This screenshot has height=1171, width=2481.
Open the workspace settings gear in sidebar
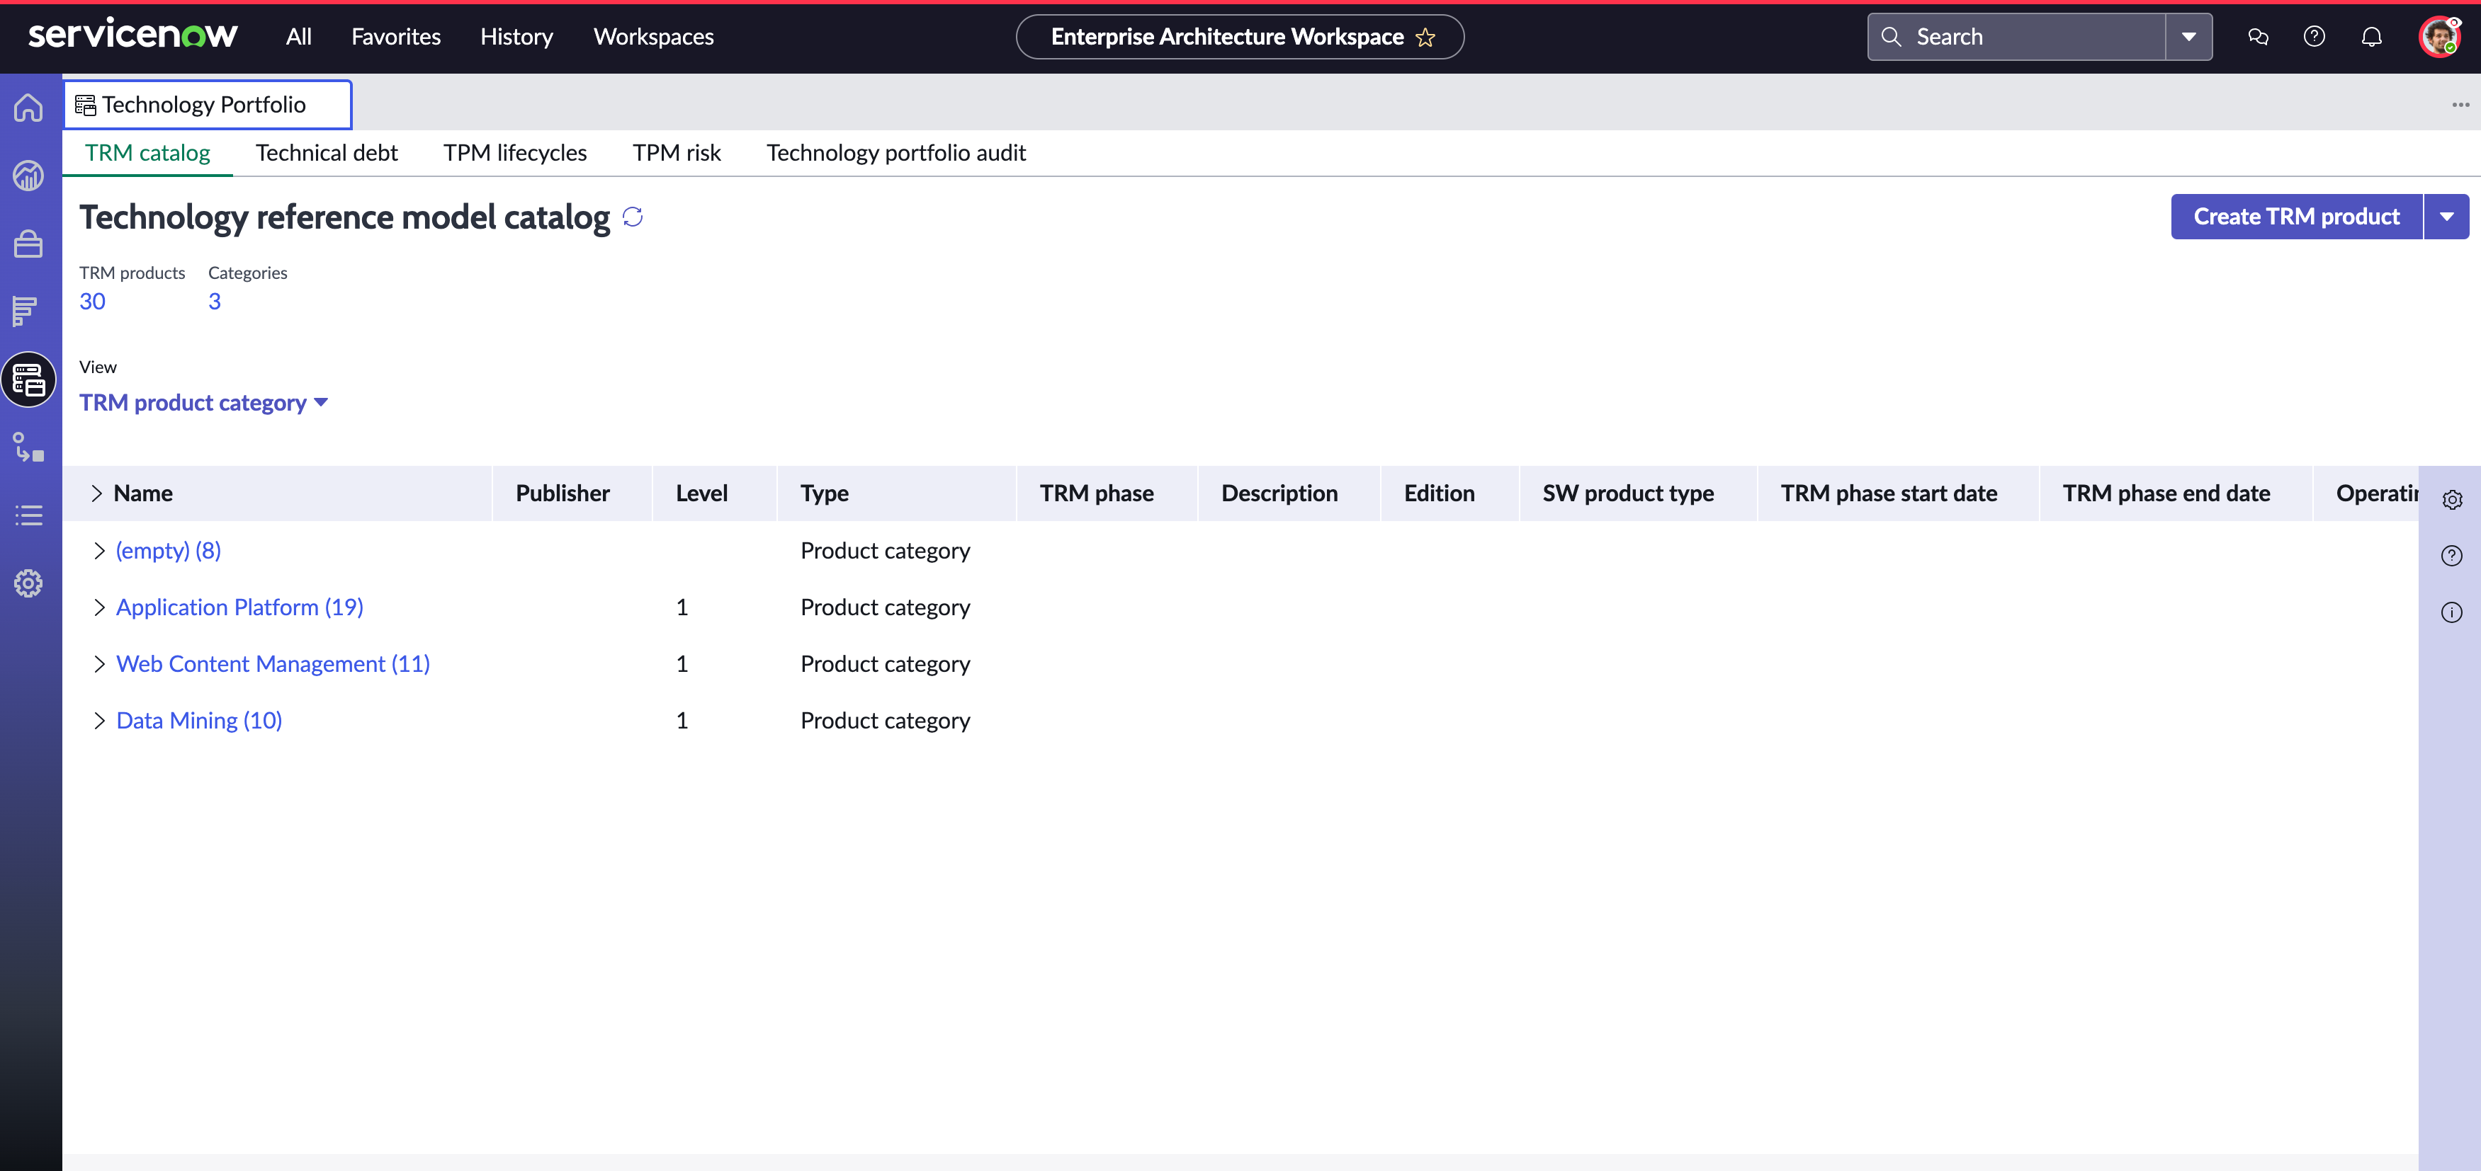coord(29,583)
